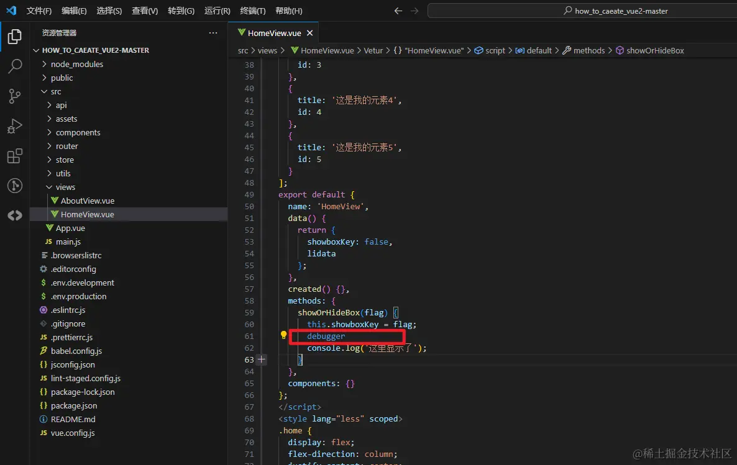Viewport: 737px width, 465px height.
Task: Open the 运行(R) menu
Action: (x=217, y=11)
